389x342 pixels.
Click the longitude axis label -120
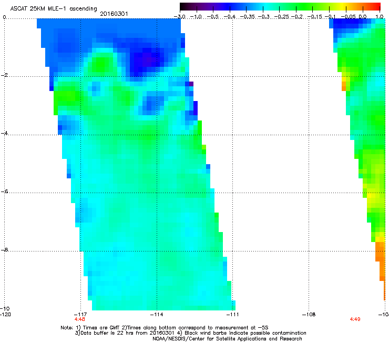5,315
